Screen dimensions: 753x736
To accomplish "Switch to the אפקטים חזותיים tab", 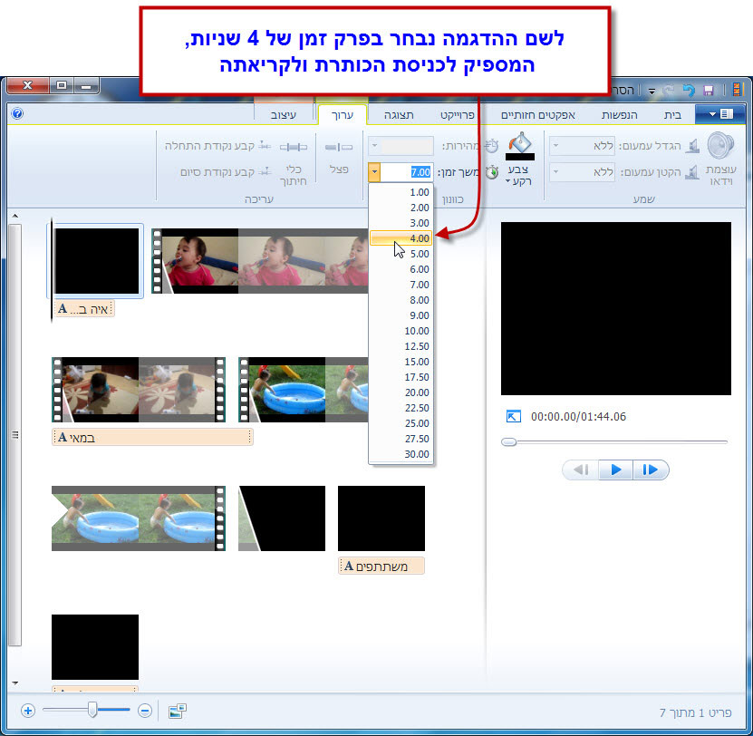I will [x=538, y=115].
